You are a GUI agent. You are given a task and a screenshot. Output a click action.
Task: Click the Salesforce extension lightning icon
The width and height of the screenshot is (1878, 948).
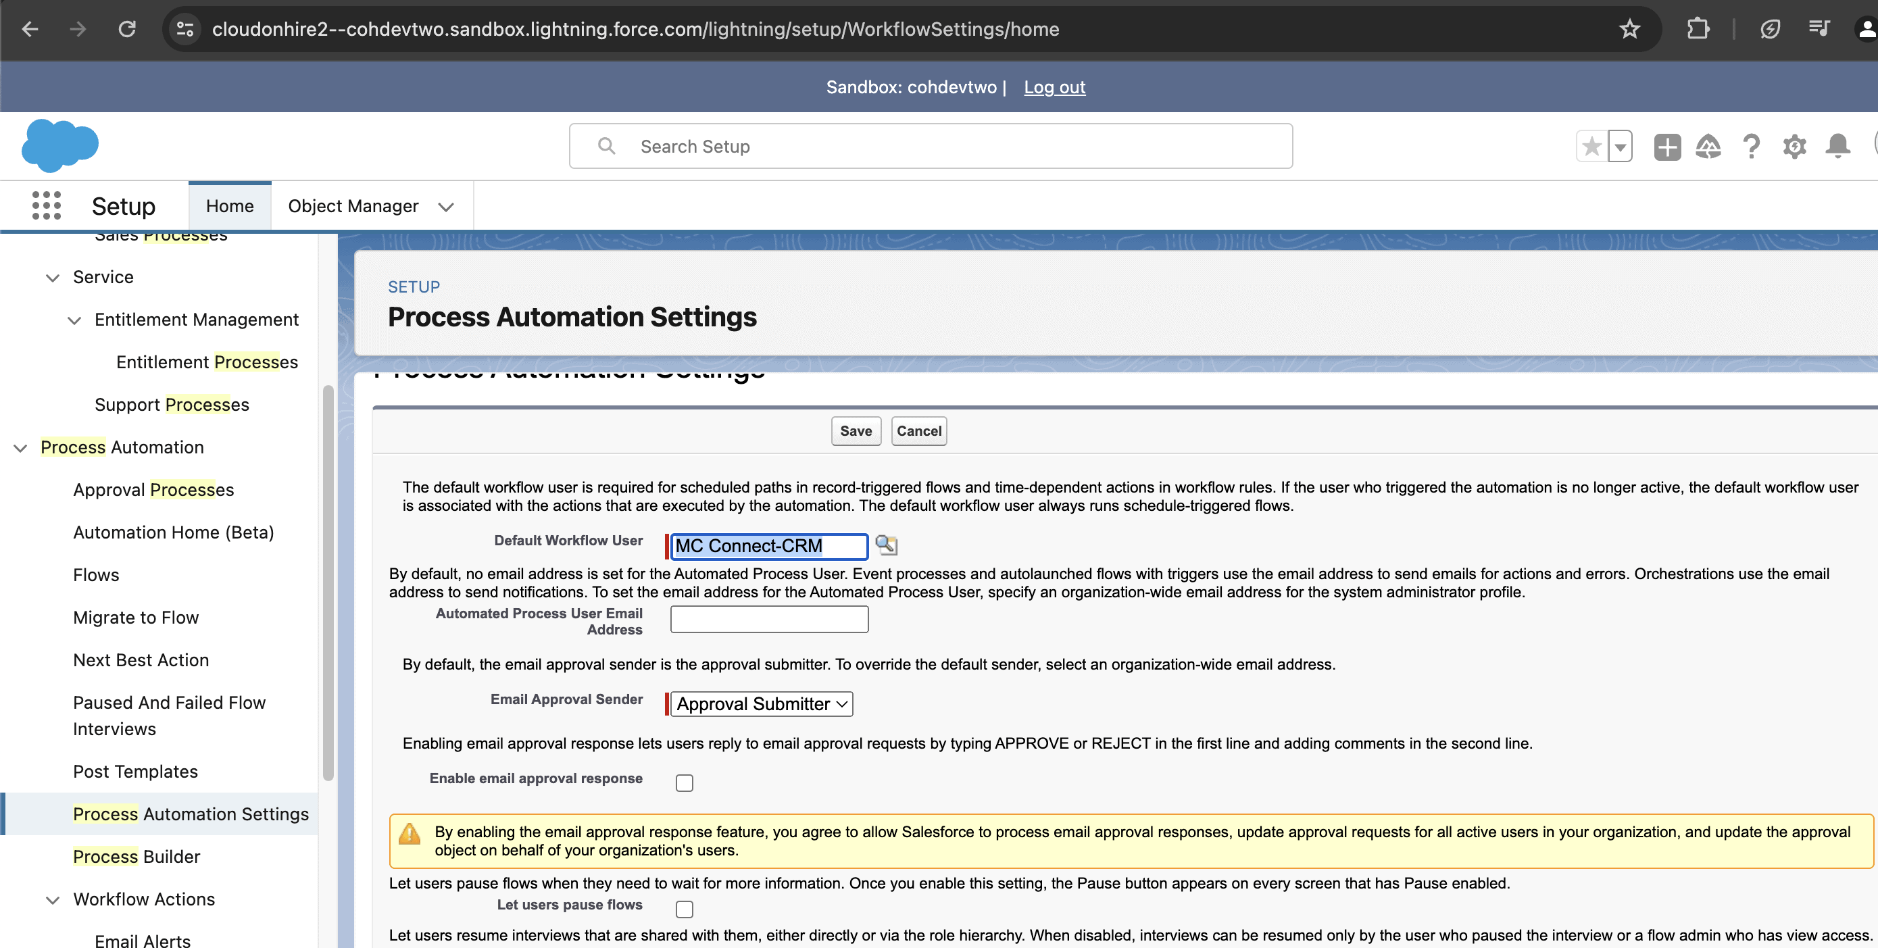pyautogui.click(x=1770, y=29)
